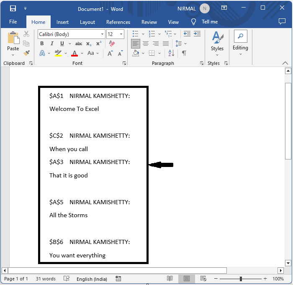Open the File tab
The width and height of the screenshot is (293, 285).
(x=13, y=22)
